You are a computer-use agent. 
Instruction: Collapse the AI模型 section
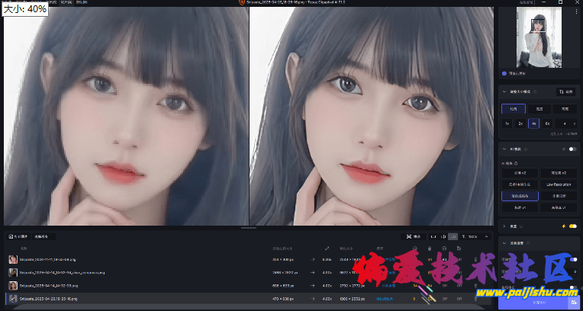pos(504,149)
